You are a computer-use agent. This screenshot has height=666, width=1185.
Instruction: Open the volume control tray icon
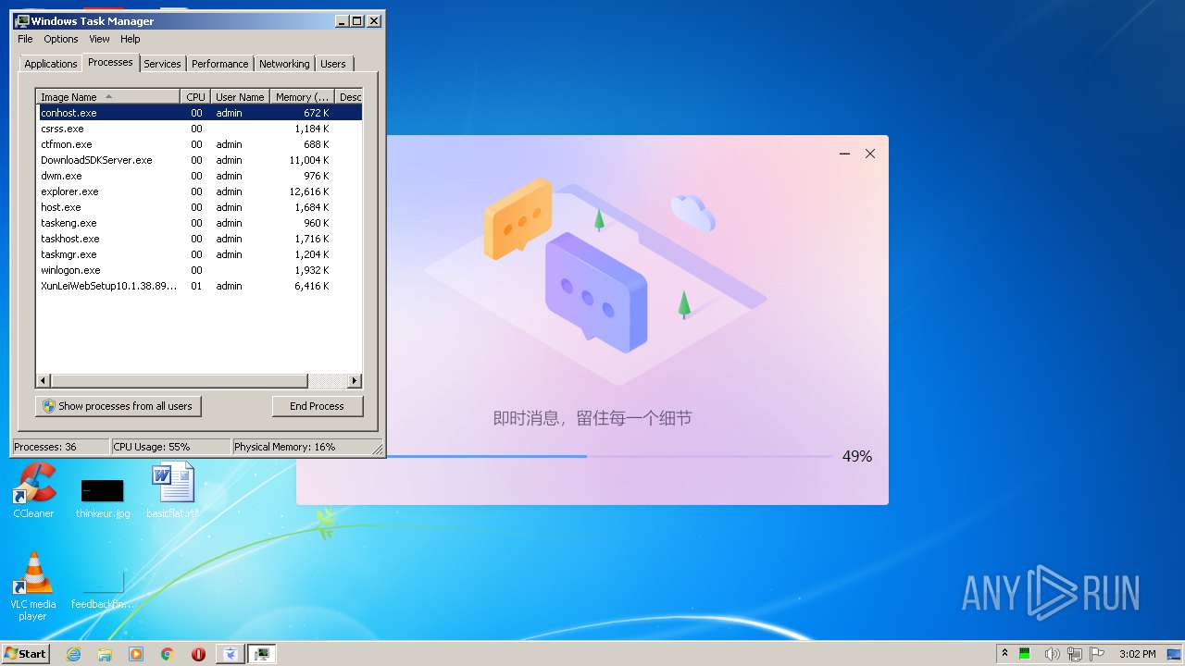1052,654
